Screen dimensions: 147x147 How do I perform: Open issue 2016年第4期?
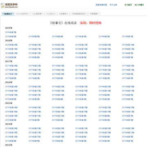(58, 99)
